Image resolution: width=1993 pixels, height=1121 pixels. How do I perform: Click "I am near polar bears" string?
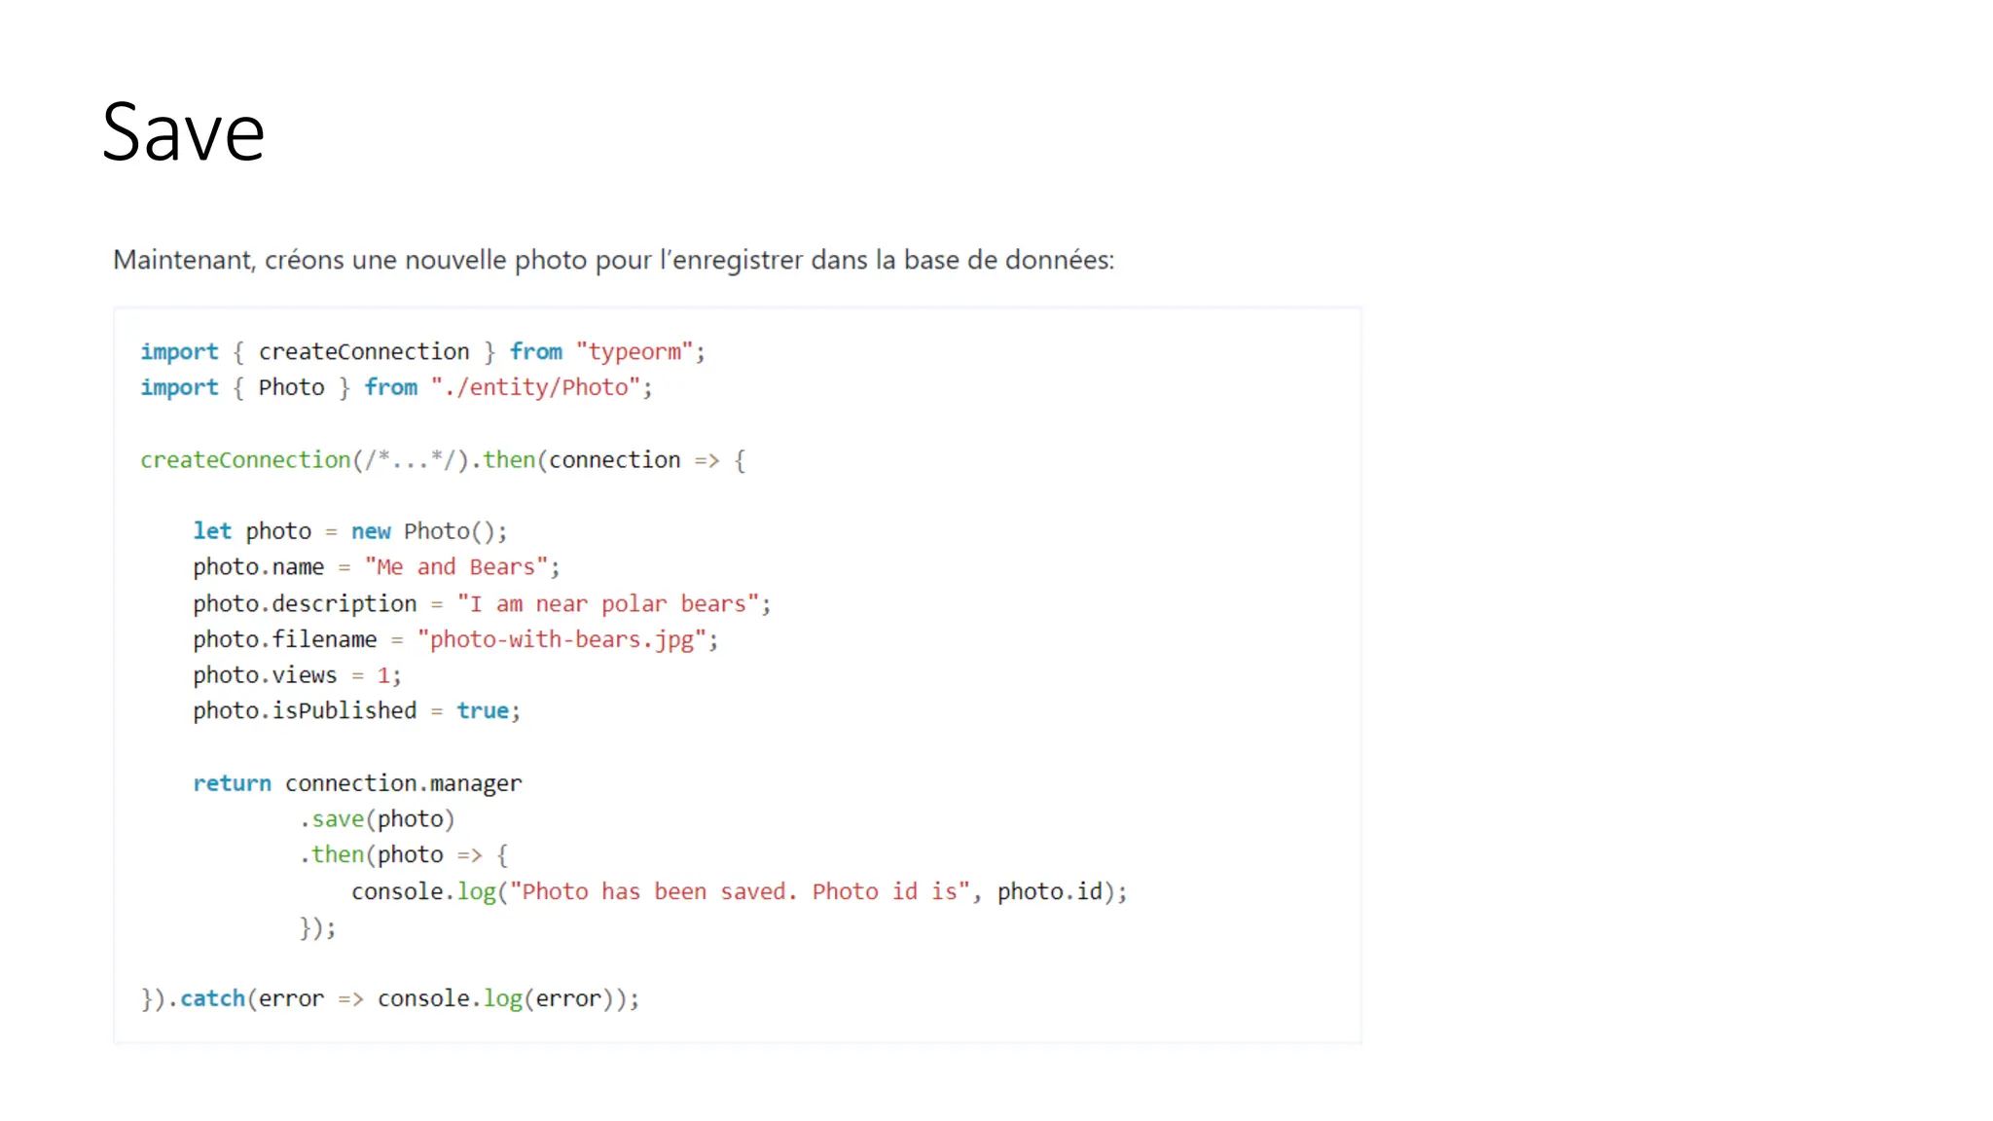[x=607, y=603]
